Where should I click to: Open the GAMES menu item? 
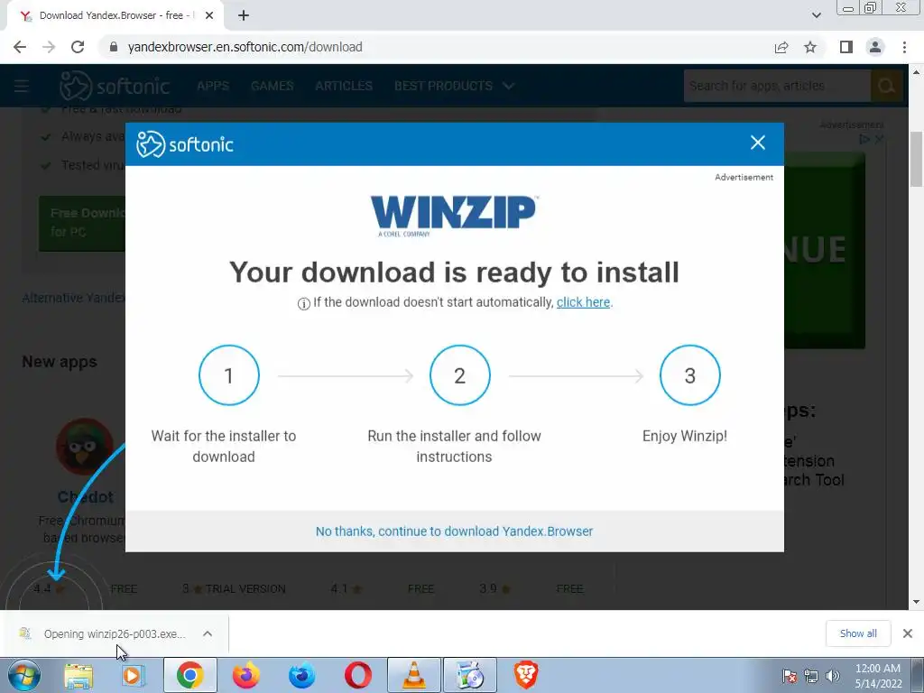[x=273, y=86]
